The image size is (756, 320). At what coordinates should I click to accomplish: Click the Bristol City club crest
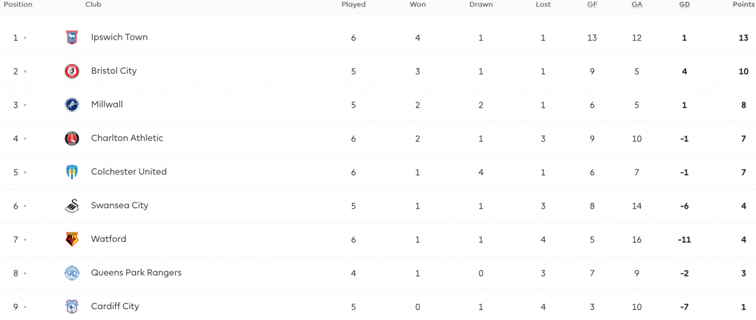pyautogui.click(x=72, y=71)
